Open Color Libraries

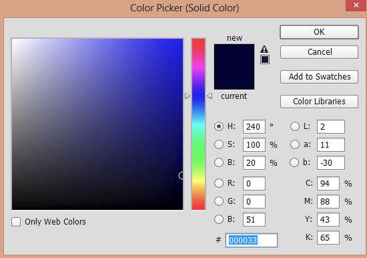(x=319, y=102)
